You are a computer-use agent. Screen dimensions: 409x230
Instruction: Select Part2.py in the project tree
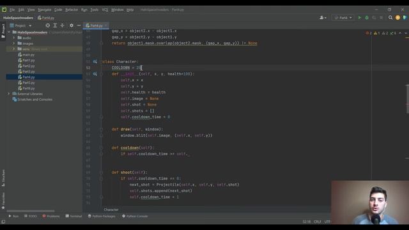click(x=26, y=66)
